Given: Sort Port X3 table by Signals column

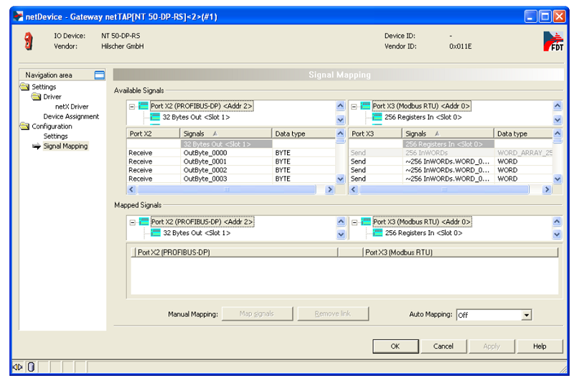Looking at the screenshot, I should tap(448, 133).
